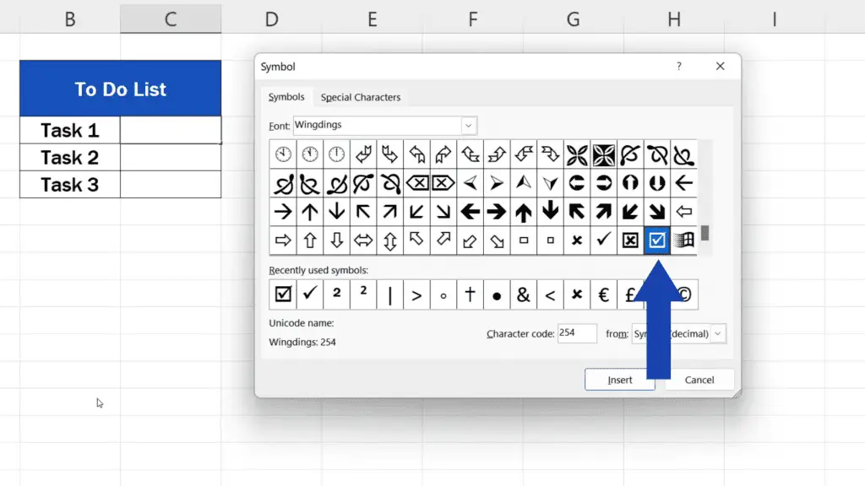Click the symbol grid scrollbar thumb

coord(705,232)
